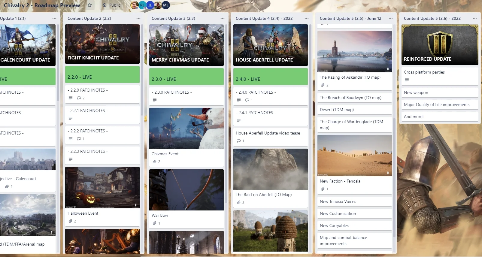Screen dimensions: 482x257
Task: Open list menu for Content Update 5 (2.5)
Action: (x=390, y=18)
